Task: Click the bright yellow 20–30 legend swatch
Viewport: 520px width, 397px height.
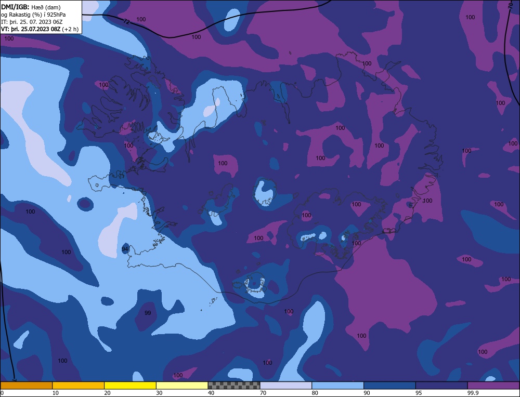Action: [131, 385]
